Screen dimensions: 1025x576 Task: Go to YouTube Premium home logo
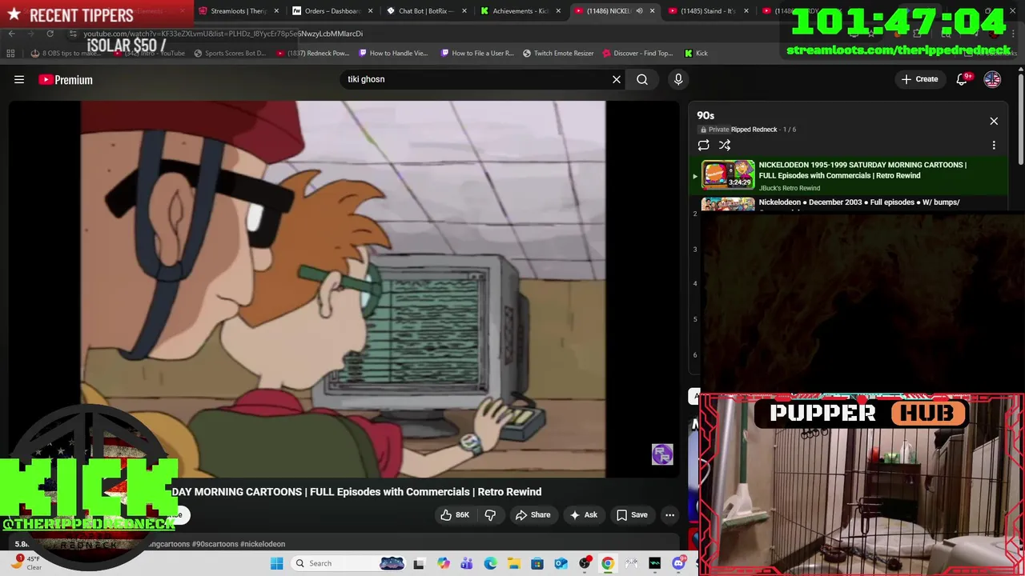tap(66, 79)
